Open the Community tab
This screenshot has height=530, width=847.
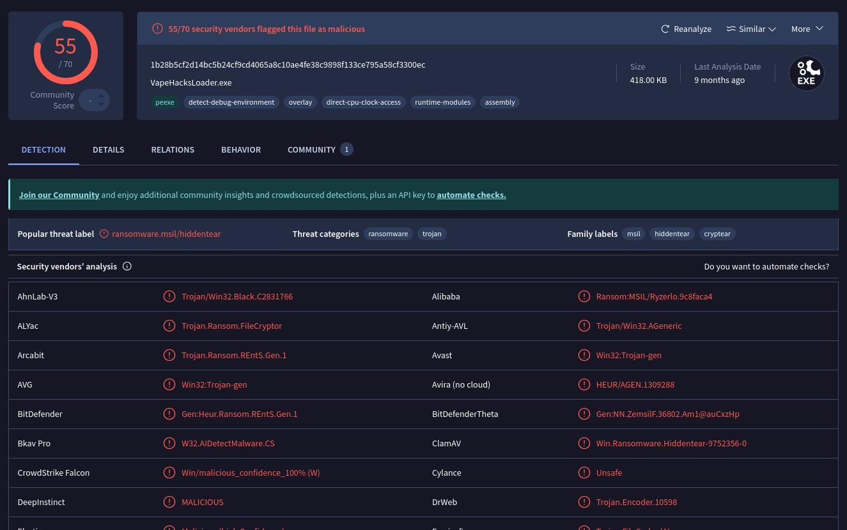(312, 149)
